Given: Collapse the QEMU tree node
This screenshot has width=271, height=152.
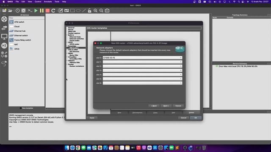Looking at the screenshot, I should click(x=67, y=53).
